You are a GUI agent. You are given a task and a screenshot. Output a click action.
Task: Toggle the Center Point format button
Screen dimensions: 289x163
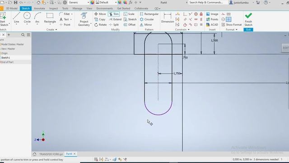click(228, 19)
